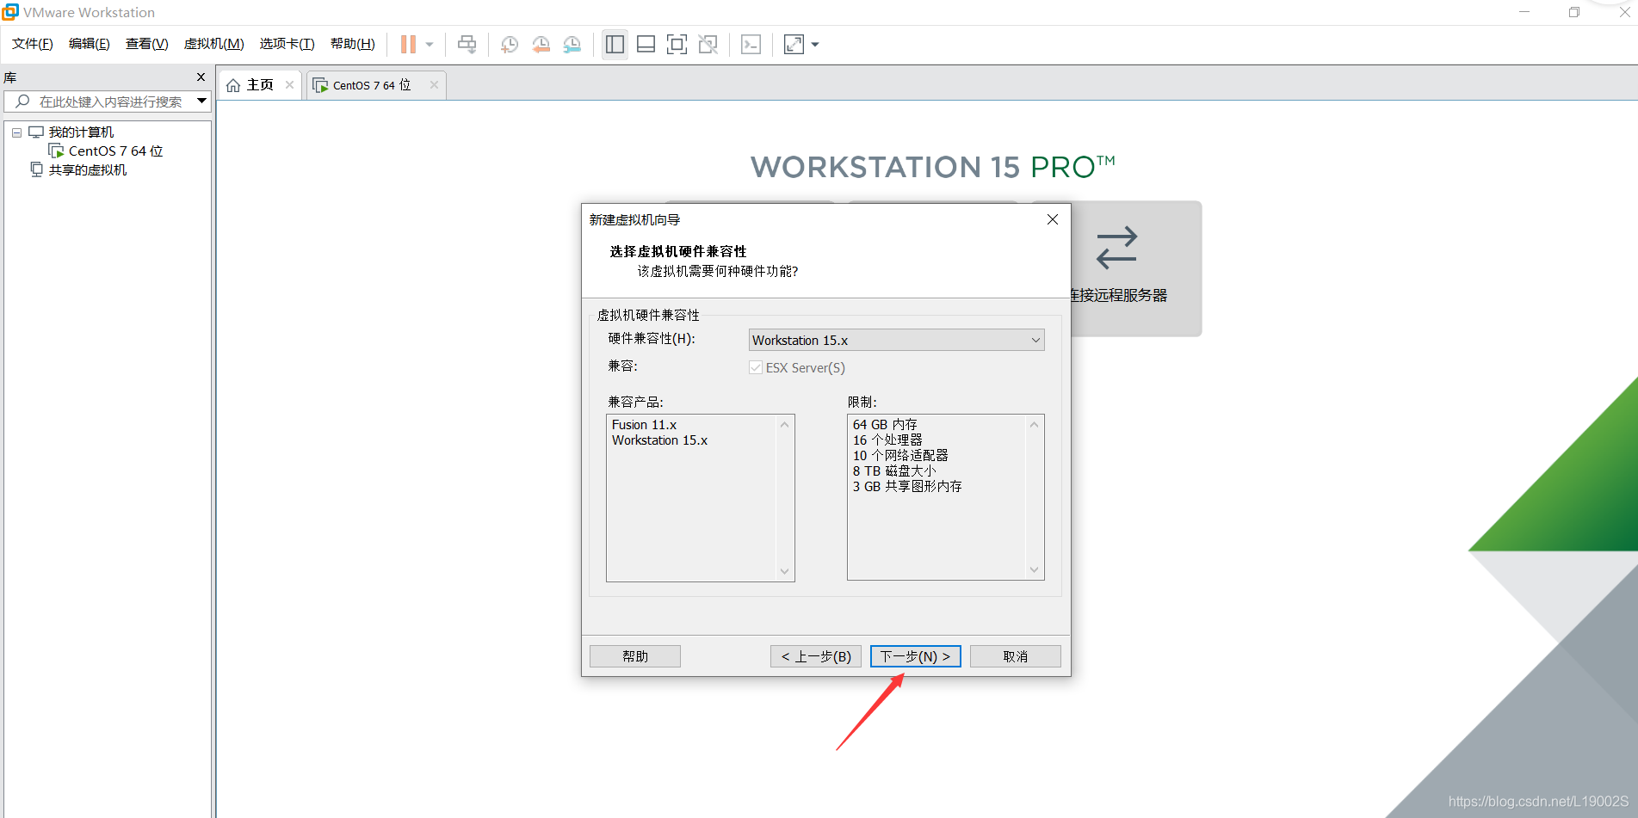Click the revert to snapshot icon
The width and height of the screenshot is (1638, 818).
click(x=541, y=45)
